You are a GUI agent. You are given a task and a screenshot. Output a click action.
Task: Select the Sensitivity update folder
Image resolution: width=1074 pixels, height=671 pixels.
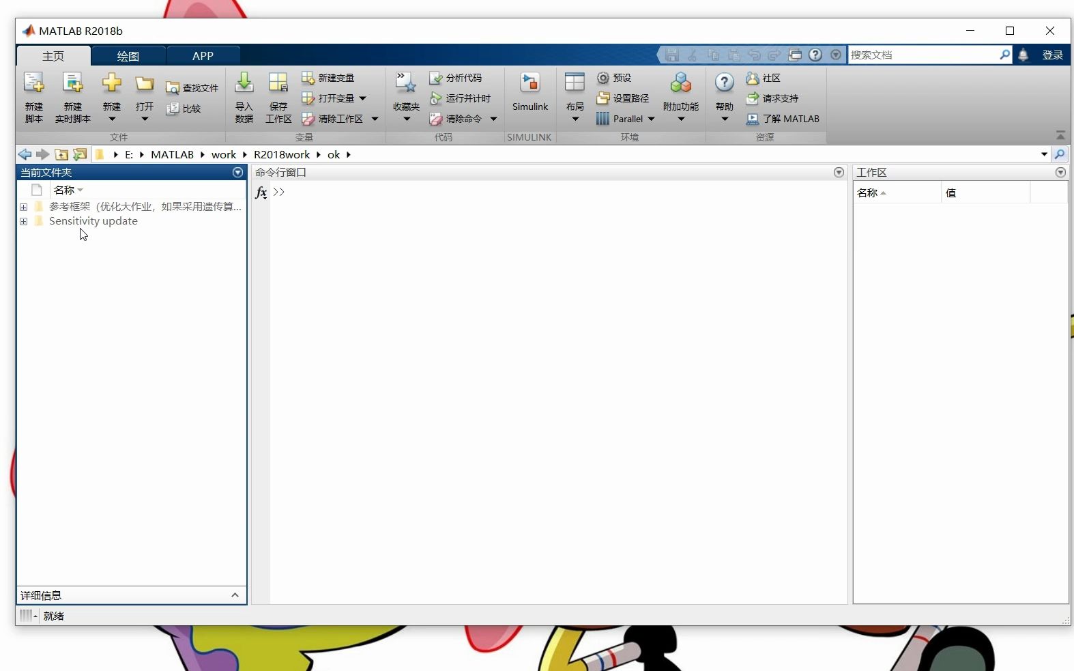(93, 221)
